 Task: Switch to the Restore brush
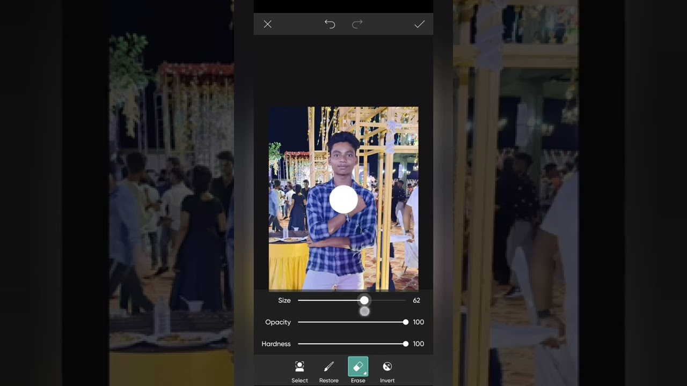click(x=328, y=372)
